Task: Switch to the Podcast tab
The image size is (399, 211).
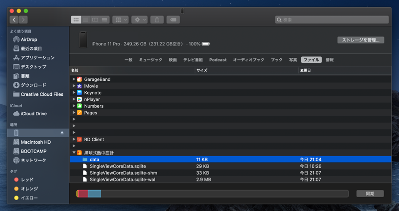Action: pos(218,60)
